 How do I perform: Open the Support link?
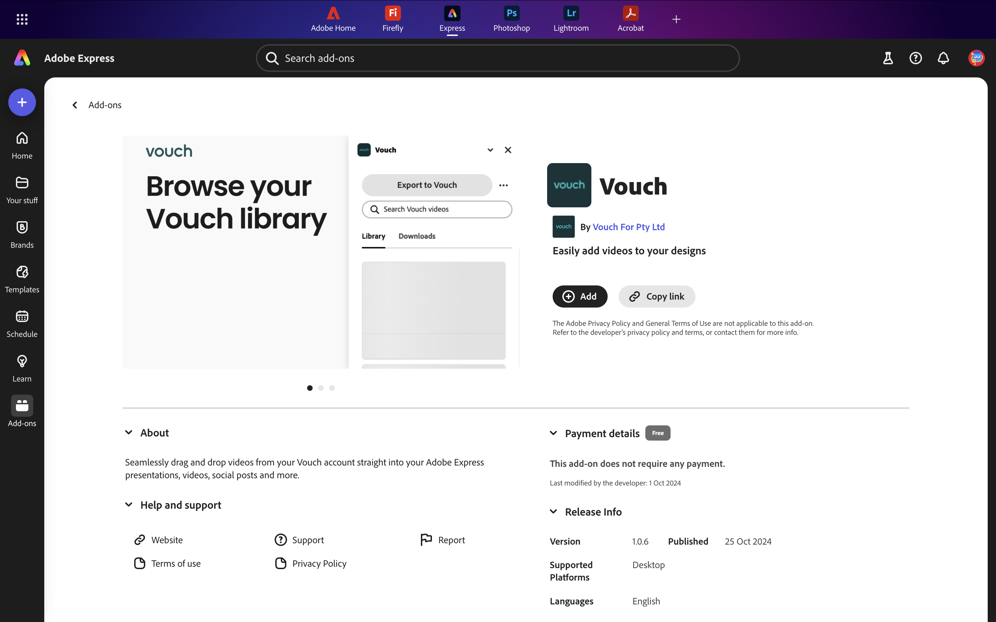[299, 540]
